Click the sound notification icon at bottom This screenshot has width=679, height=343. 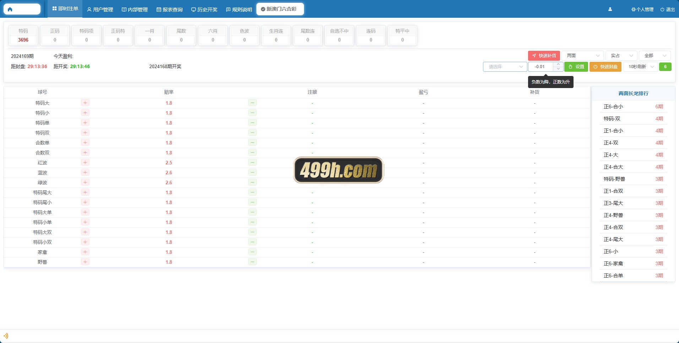tap(6, 336)
